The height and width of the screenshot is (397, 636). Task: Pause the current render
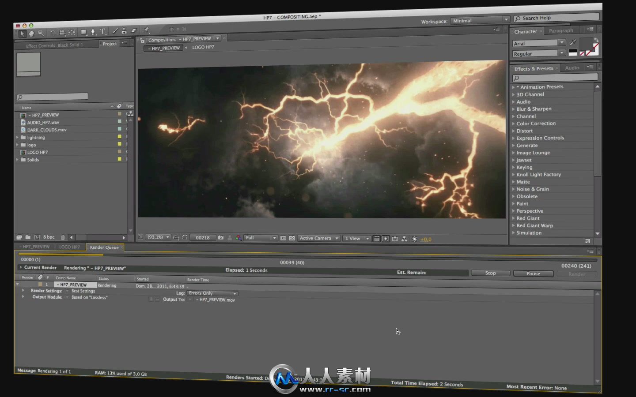pyautogui.click(x=533, y=273)
